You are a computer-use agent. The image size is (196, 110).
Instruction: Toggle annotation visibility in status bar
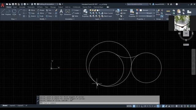[x=163, y=106]
